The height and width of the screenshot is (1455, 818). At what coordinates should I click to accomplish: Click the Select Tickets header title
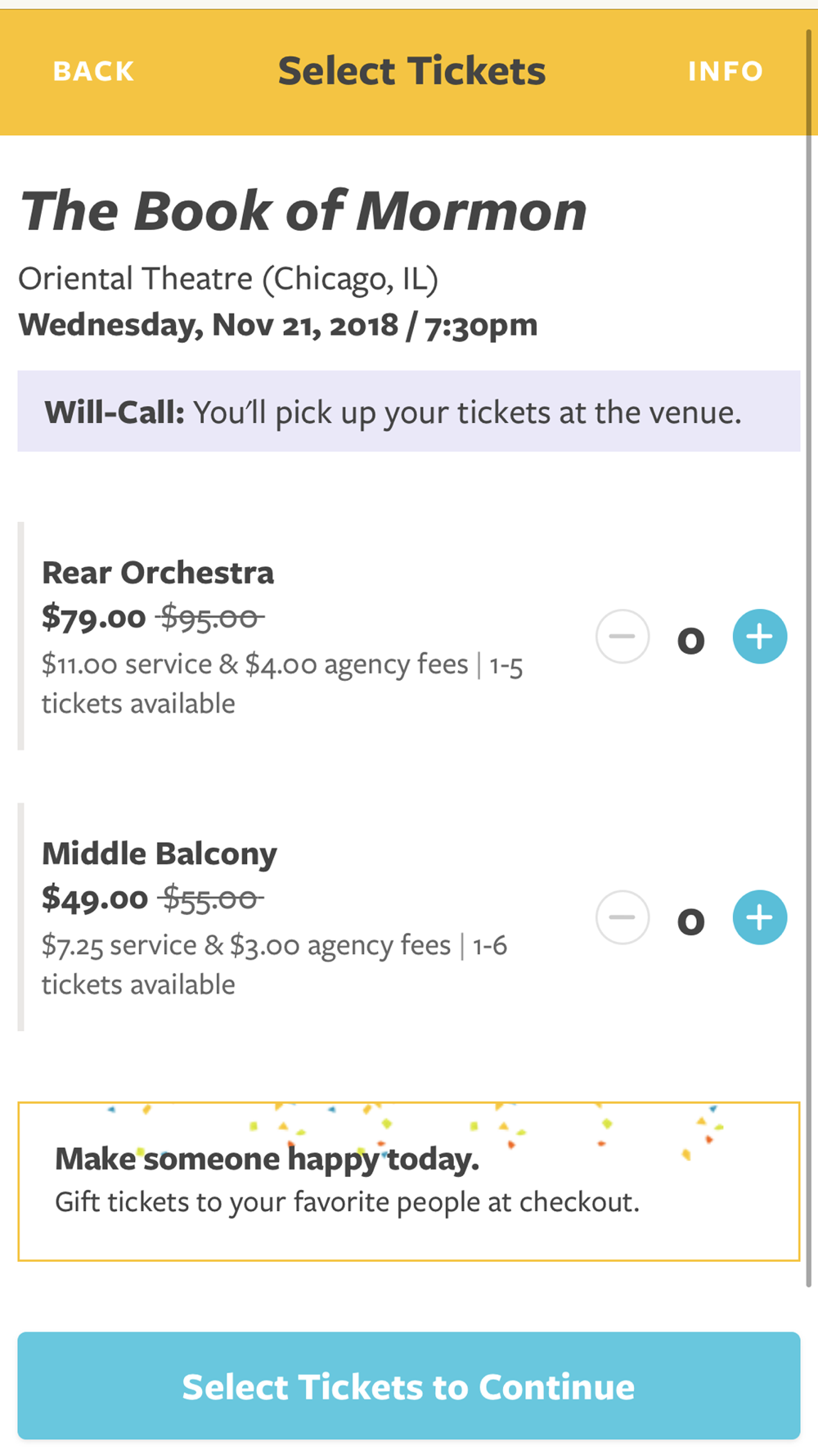click(x=411, y=71)
